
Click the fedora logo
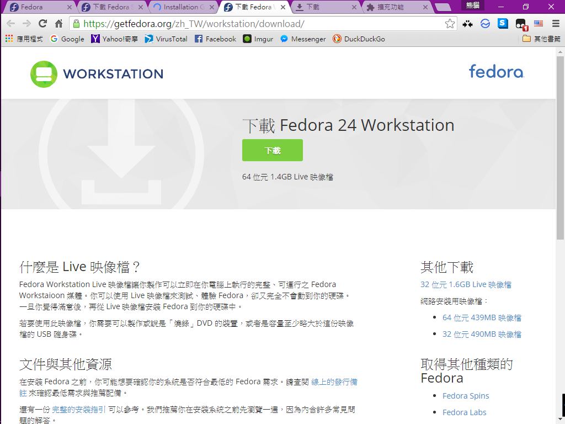coord(496,71)
